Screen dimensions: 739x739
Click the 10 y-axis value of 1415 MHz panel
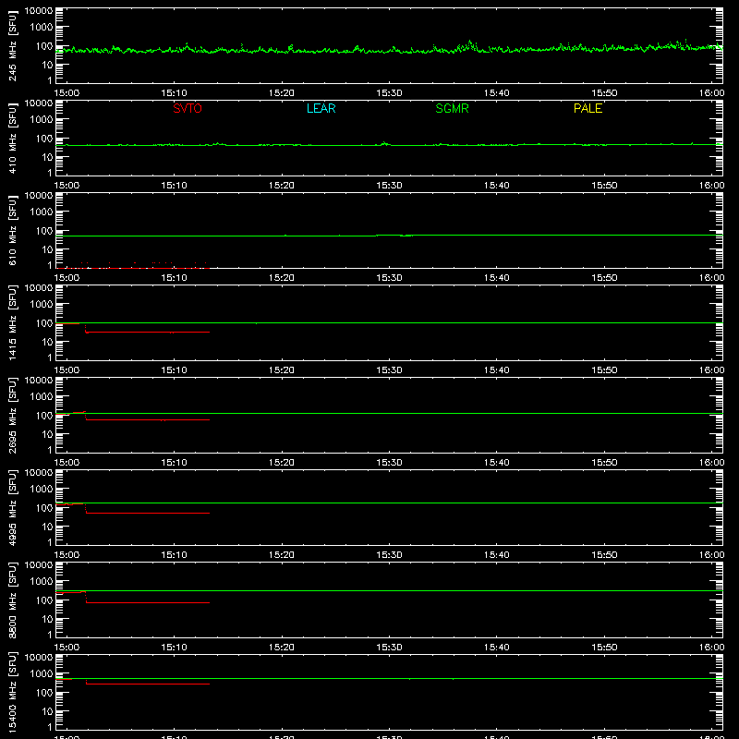point(47,342)
